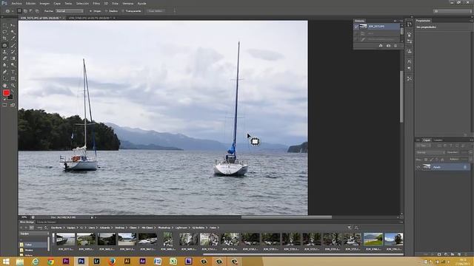Open status bar document info arrow
Viewport: 474px width, 266px height.
coord(92,217)
